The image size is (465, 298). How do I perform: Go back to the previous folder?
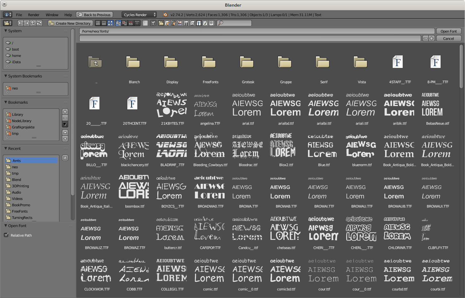click(20, 23)
